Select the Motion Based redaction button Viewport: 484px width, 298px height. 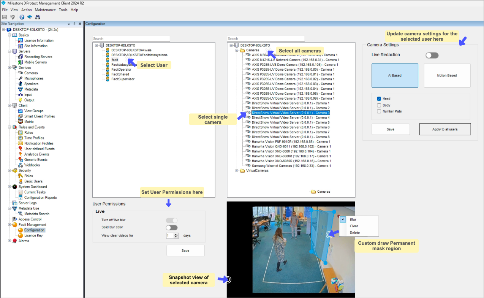click(447, 75)
